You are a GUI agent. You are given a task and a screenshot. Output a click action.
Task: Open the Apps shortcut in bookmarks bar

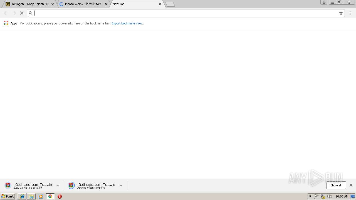[x=11, y=23]
